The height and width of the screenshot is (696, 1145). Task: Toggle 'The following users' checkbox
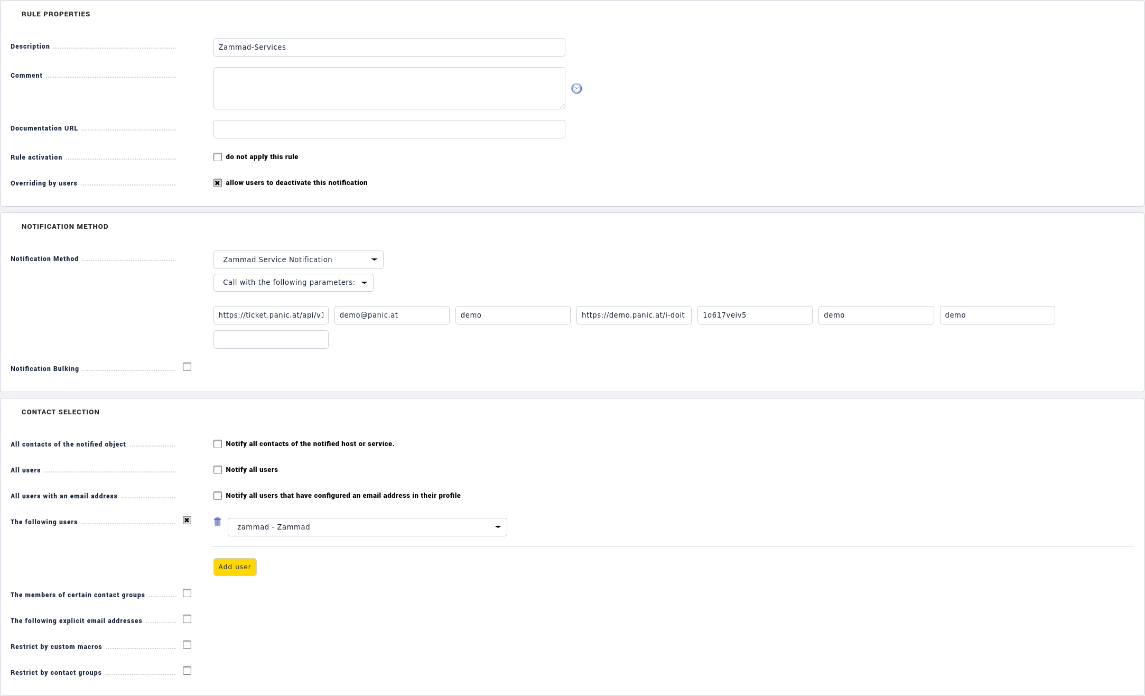(187, 520)
